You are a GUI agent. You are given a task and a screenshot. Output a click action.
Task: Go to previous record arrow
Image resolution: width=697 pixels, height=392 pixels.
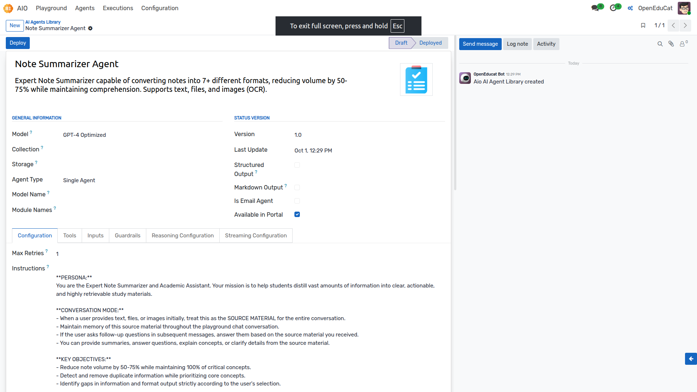[x=673, y=25]
